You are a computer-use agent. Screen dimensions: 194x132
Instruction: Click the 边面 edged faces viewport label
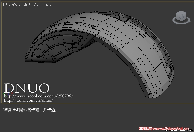click(x=45, y=4)
